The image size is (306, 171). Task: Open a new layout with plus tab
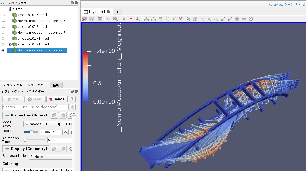(117, 12)
